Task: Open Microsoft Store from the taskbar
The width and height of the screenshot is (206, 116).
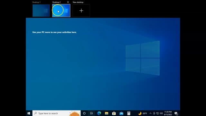Action: (114, 113)
